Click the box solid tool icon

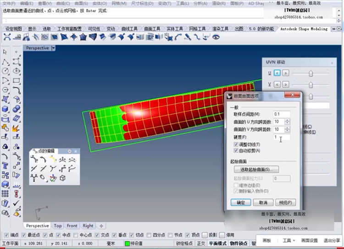tap(5, 109)
